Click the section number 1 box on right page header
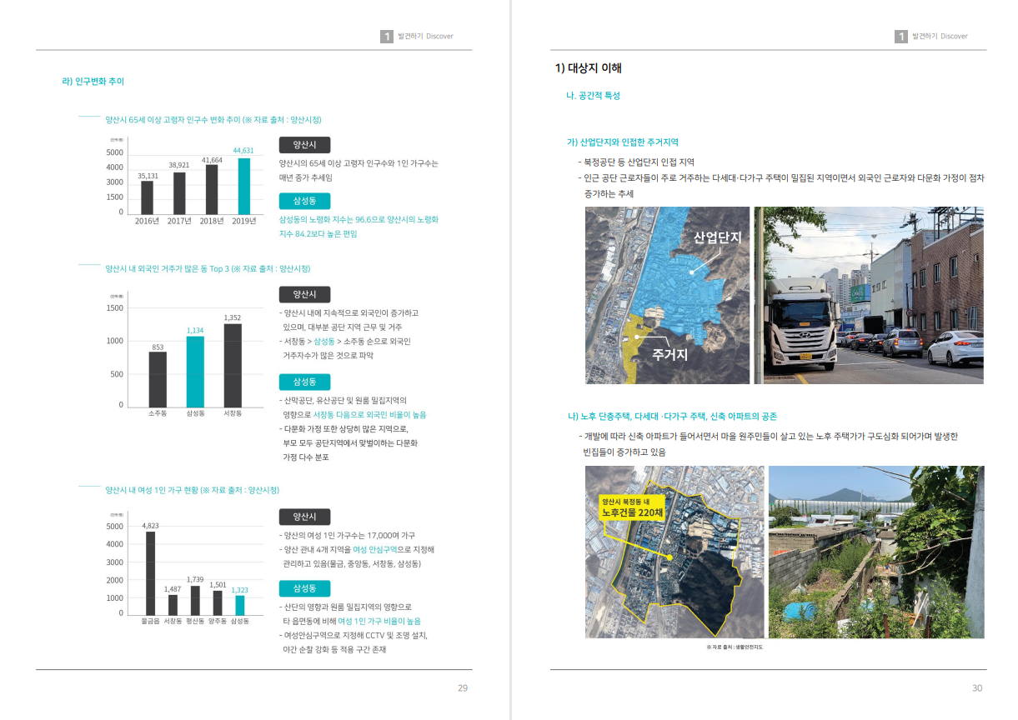Viewport: 1018px width, 720px height. tap(901, 37)
